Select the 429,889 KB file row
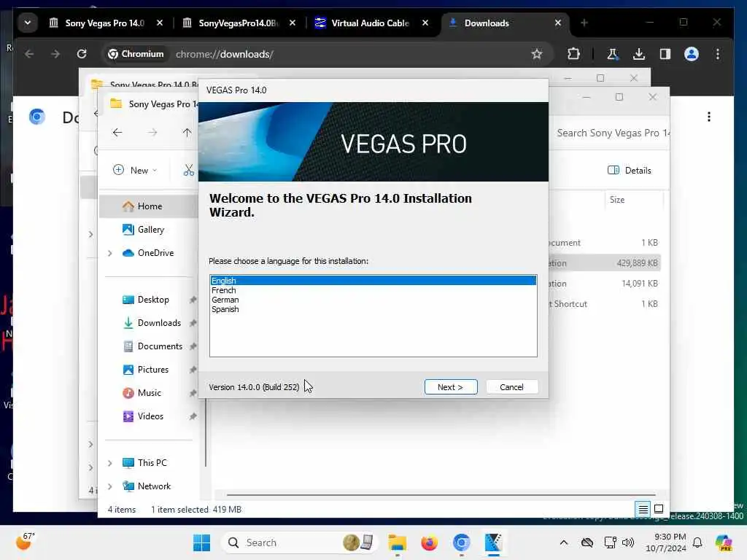 coord(604,262)
